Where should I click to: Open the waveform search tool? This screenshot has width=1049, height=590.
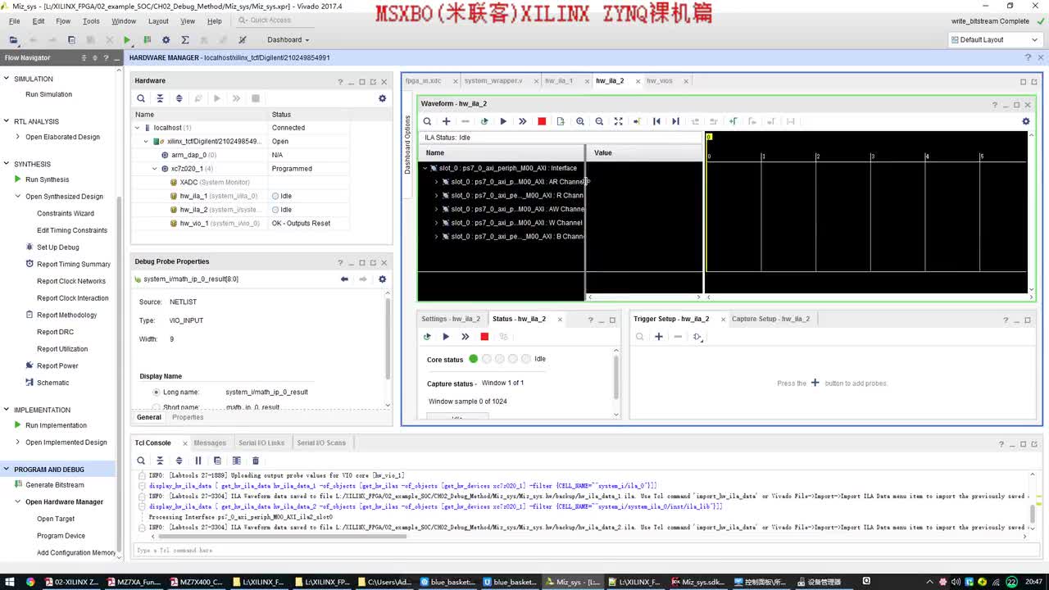tap(427, 121)
